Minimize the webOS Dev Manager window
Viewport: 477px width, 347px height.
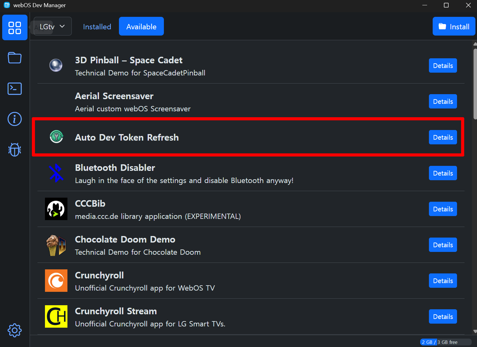[425, 5]
